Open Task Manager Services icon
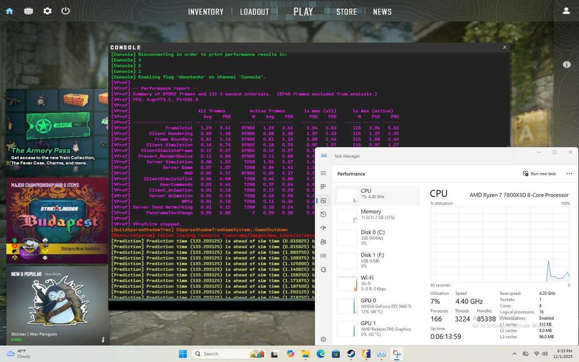This screenshot has height=362, width=579. click(x=324, y=269)
